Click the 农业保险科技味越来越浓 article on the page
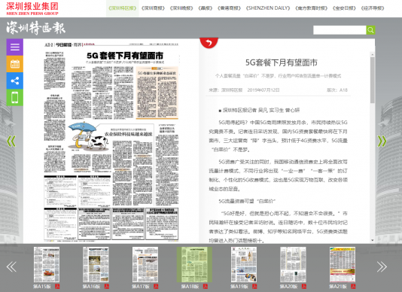The image size is (402, 292). [128, 134]
